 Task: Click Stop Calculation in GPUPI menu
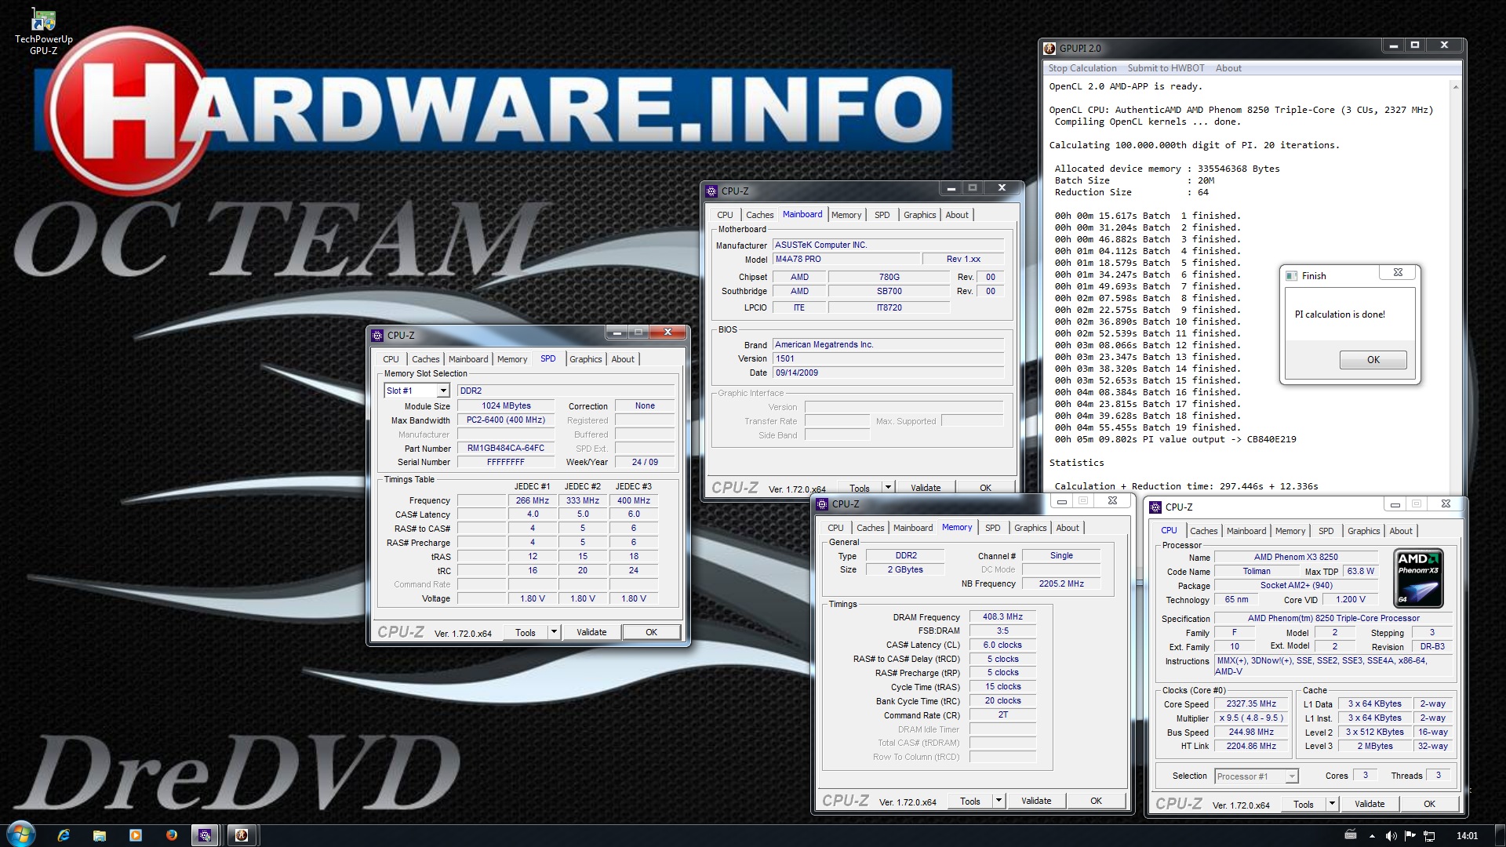(x=1082, y=68)
